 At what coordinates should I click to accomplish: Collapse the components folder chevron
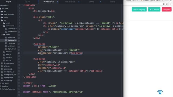2,26
